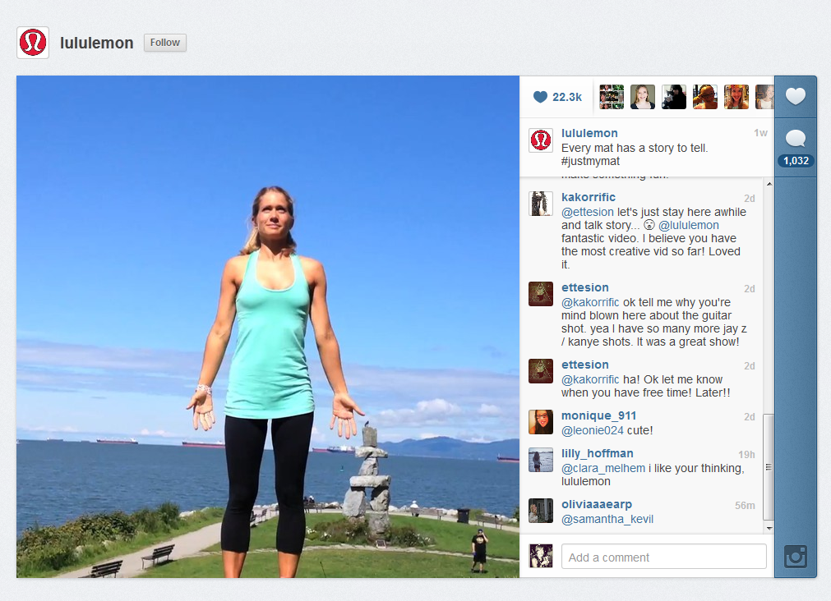The width and height of the screenshot is (831, 601).
Task: Click the 2d timestamp on monique_911's comment
Action: 750,417
